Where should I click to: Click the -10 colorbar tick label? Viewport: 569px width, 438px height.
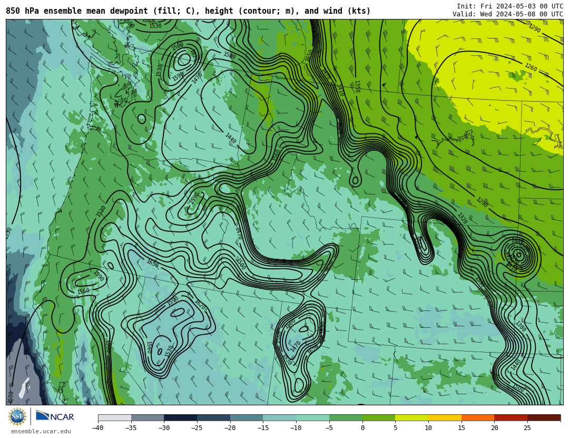296,428
